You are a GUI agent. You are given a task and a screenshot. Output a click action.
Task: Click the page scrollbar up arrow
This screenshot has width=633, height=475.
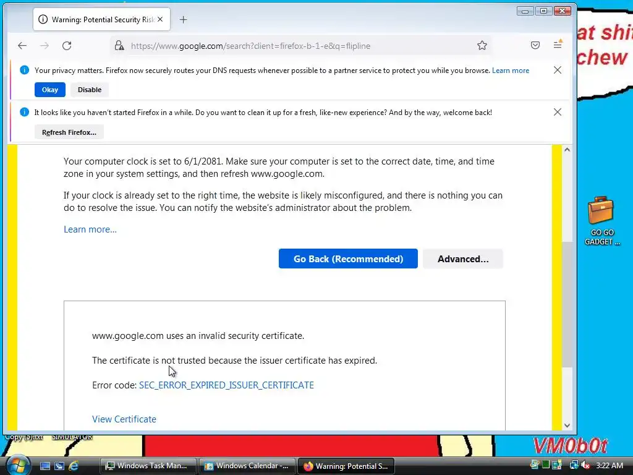[567, 150]
